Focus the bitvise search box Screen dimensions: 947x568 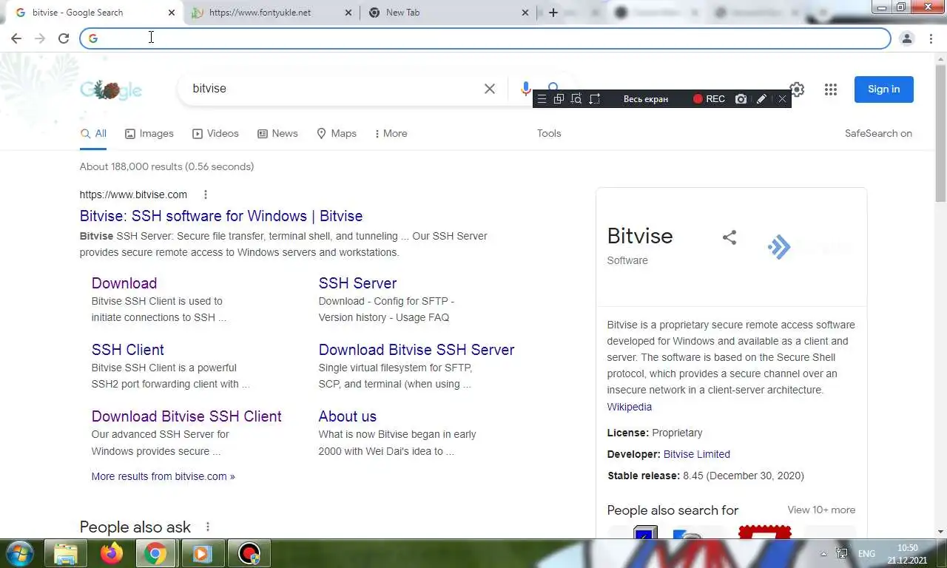pyautogui.click(x=333, y=89)
